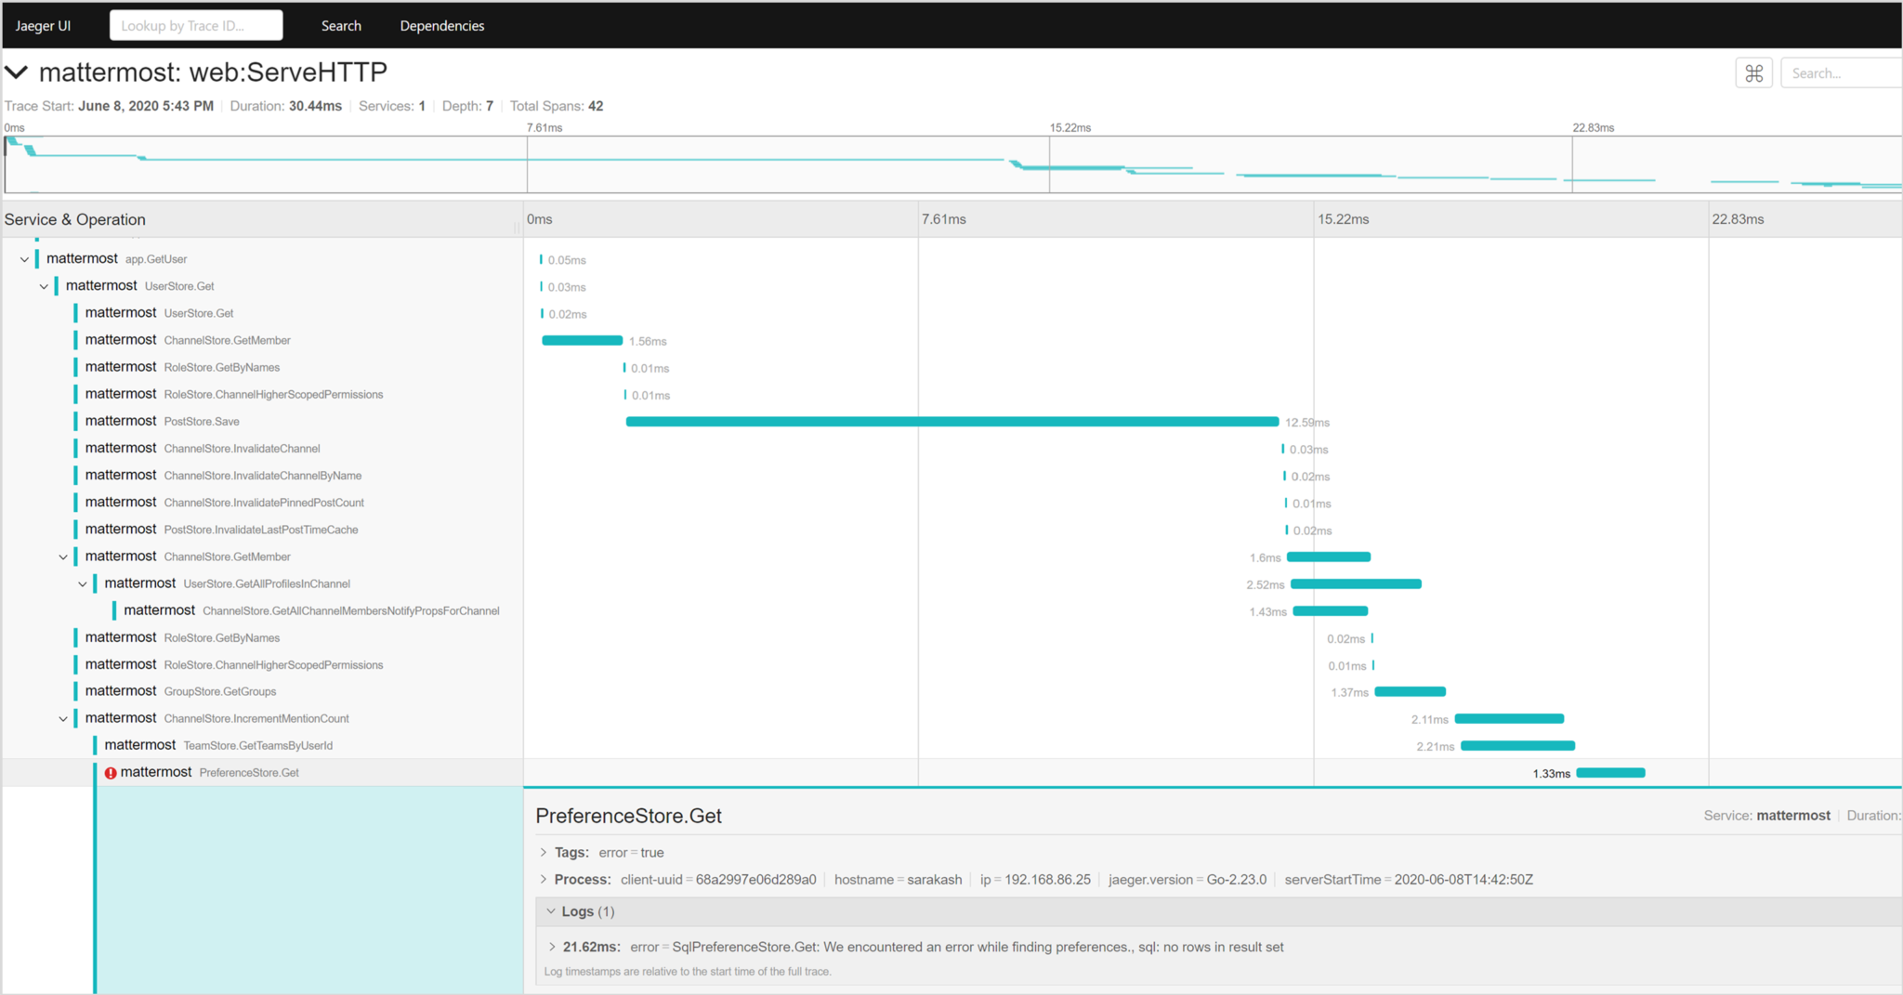Select the GroupStore.GetGroups span row
Viewport: 1903px width, 995px height.
pyautogui.click(x=220, y=691)
